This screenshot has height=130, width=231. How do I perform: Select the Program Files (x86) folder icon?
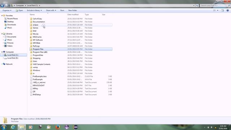click(31, 52)
